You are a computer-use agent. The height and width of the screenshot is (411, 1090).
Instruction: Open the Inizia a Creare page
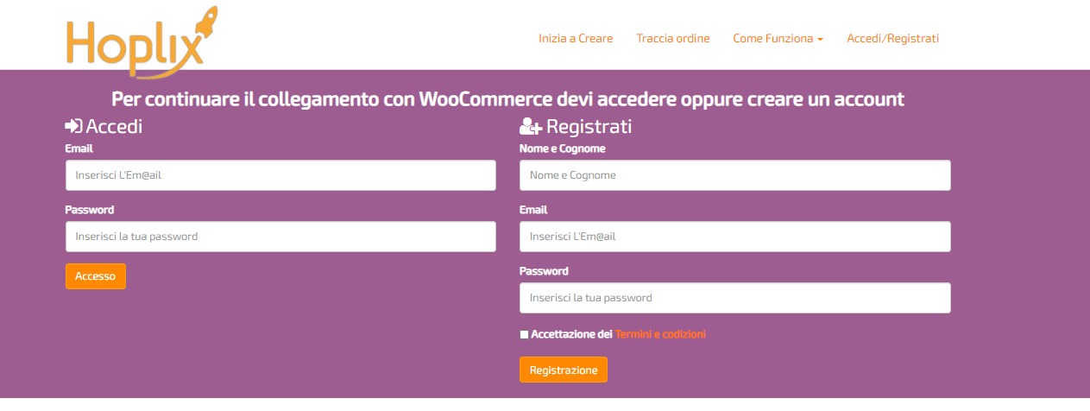576,38
